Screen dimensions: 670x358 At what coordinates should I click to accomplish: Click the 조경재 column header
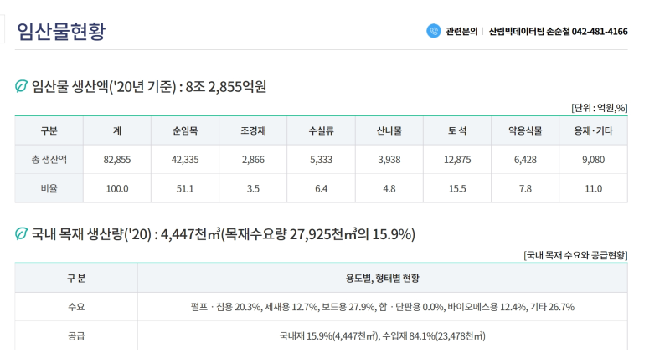click(252, 131)
